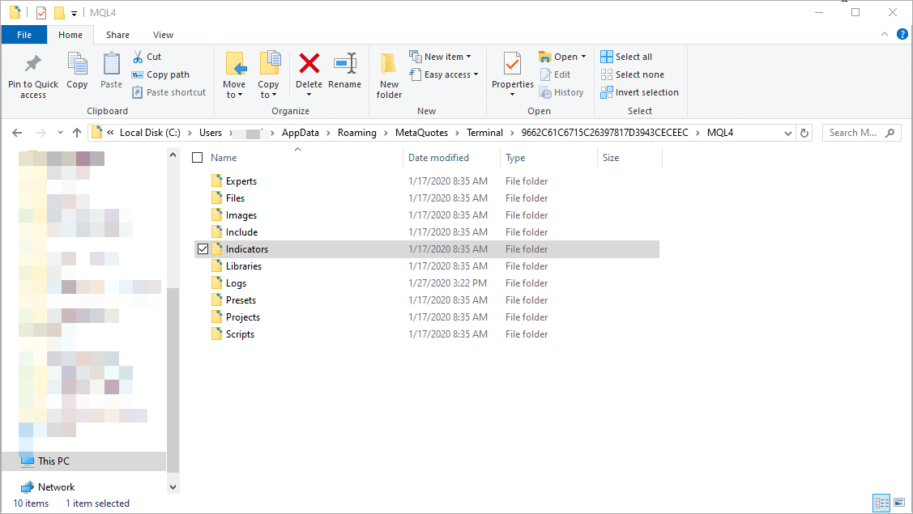This screenshot has height=514, width=913.
Task: Click Select all
Action: [626, 57]
